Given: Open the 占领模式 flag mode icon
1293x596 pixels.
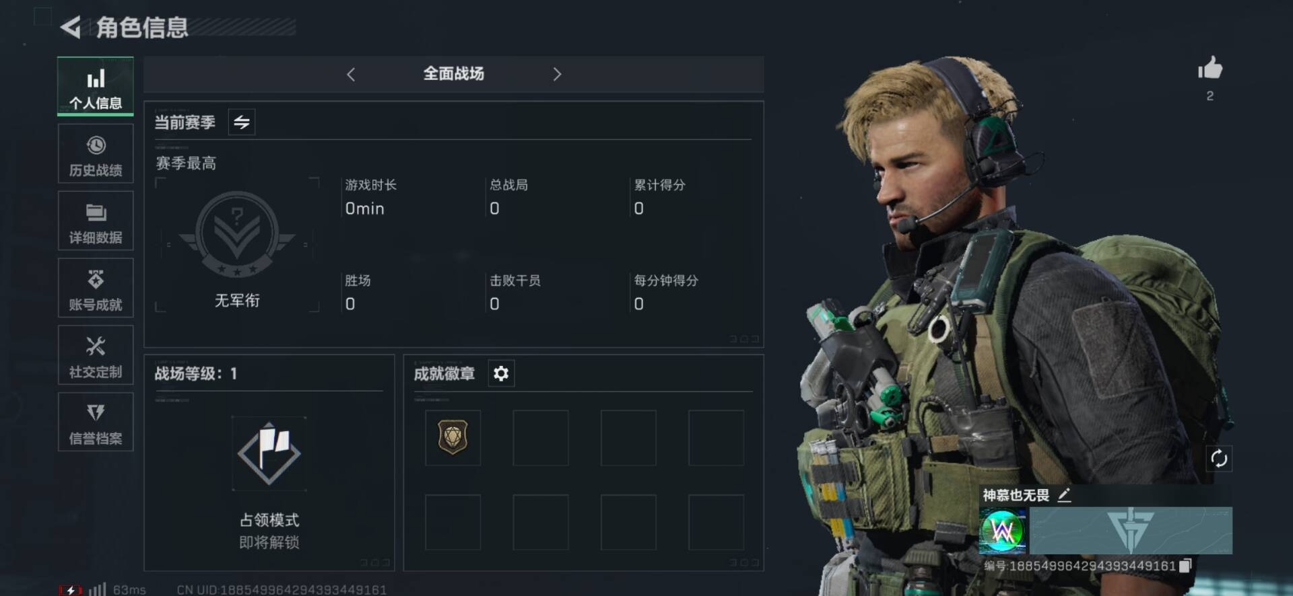Looking at the screenshot, I should [269, 453].
